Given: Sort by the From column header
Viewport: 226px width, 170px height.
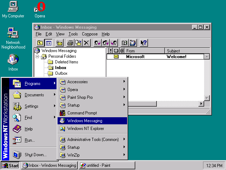Looking at the screenshot, I should [x=144, y=51].
